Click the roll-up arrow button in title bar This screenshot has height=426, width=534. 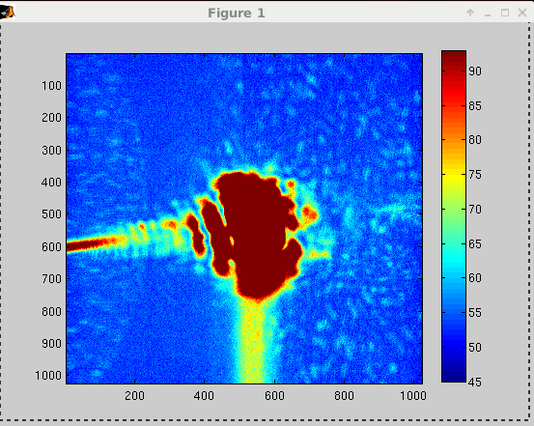470,13
